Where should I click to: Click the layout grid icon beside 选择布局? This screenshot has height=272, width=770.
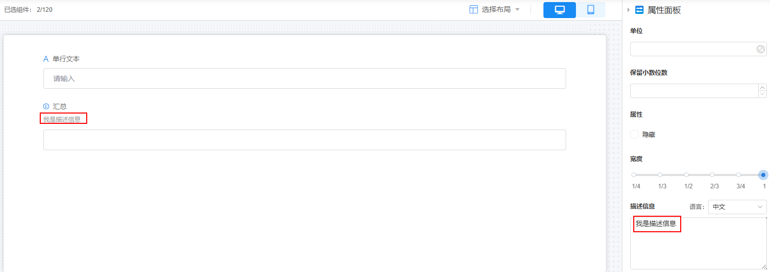click(473, 9)
